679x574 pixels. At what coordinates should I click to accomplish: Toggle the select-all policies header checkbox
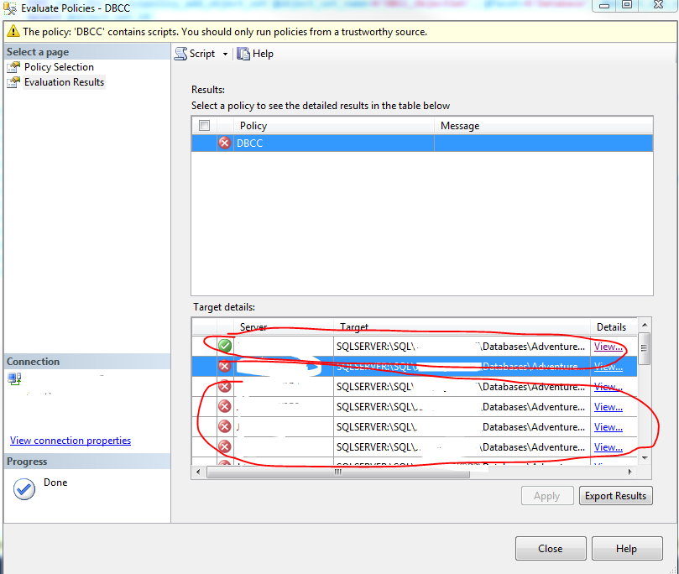[204, 126]
